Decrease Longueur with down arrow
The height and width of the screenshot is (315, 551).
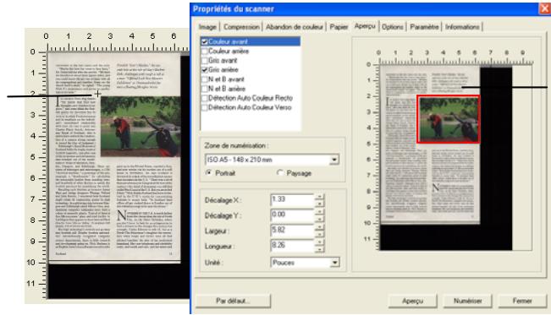click(320, 249)
